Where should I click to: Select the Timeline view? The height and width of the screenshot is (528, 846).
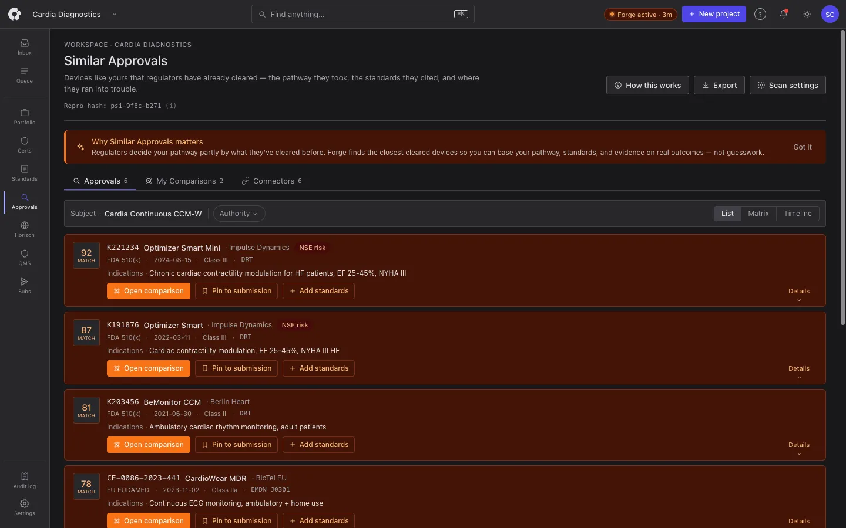tap(797, 214)
